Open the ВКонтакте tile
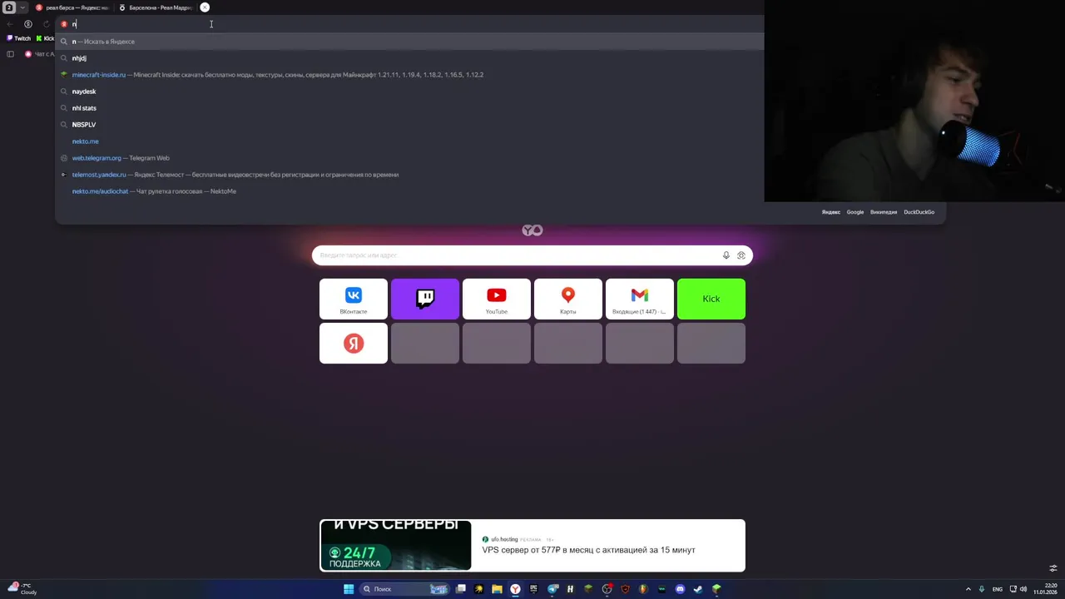The image size is (1065, 599). 354,299
